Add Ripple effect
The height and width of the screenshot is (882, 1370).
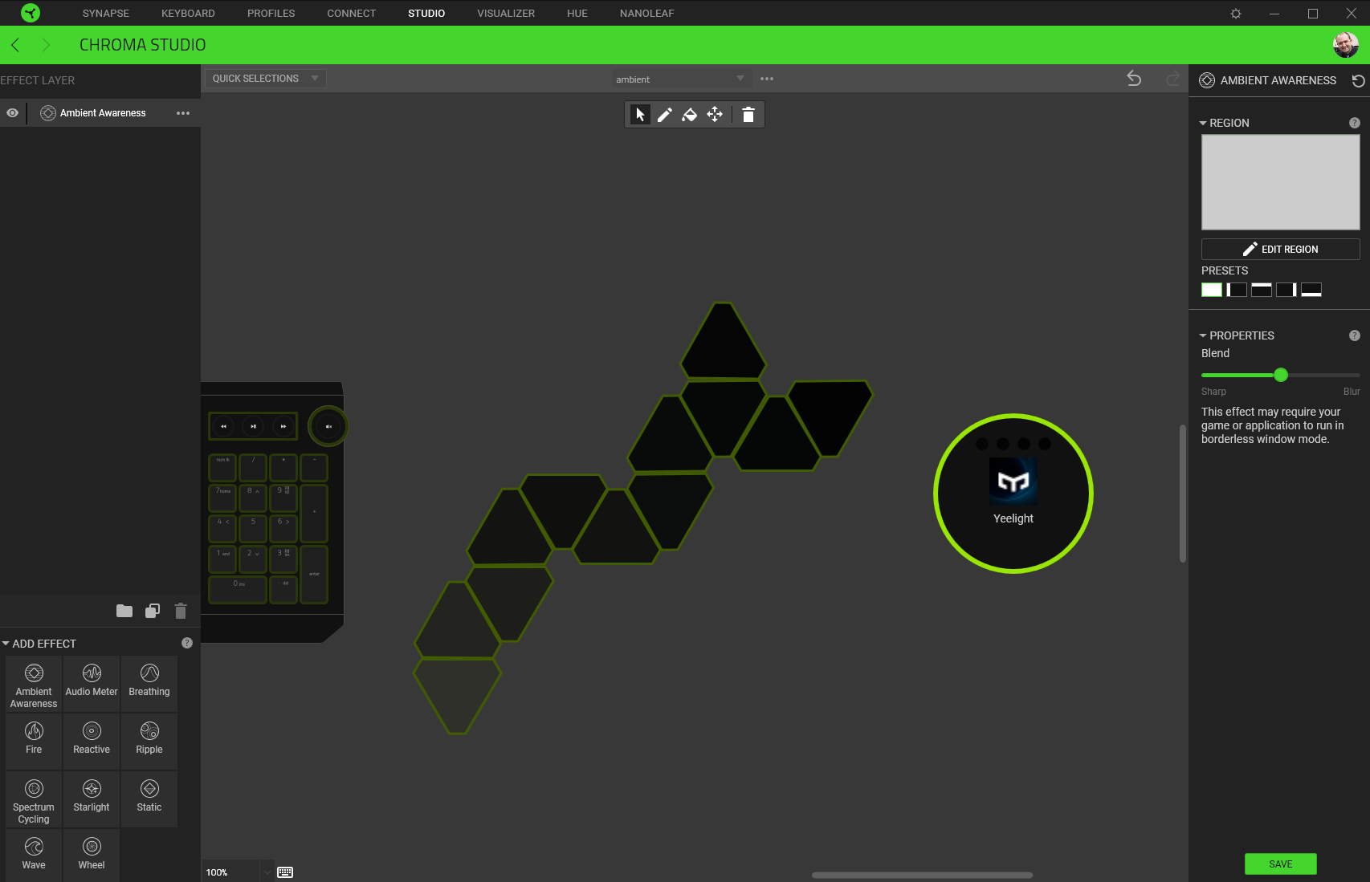(x=149, y=742)
